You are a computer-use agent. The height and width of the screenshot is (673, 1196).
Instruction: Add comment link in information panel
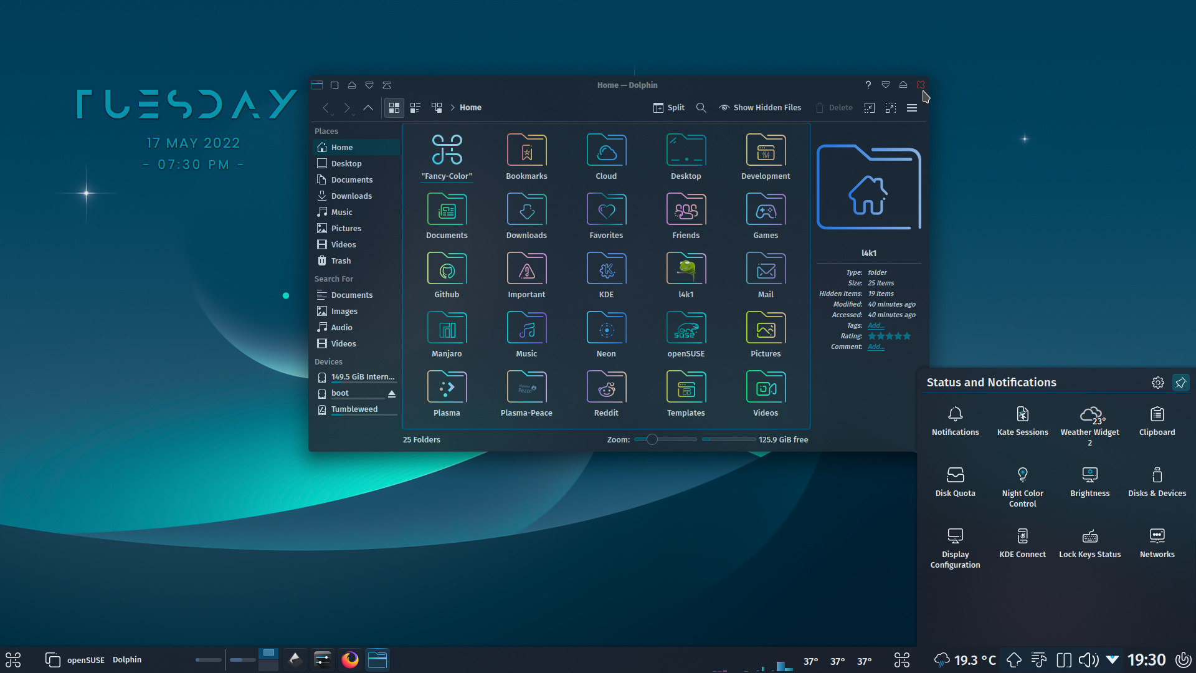tap(876, 346)
